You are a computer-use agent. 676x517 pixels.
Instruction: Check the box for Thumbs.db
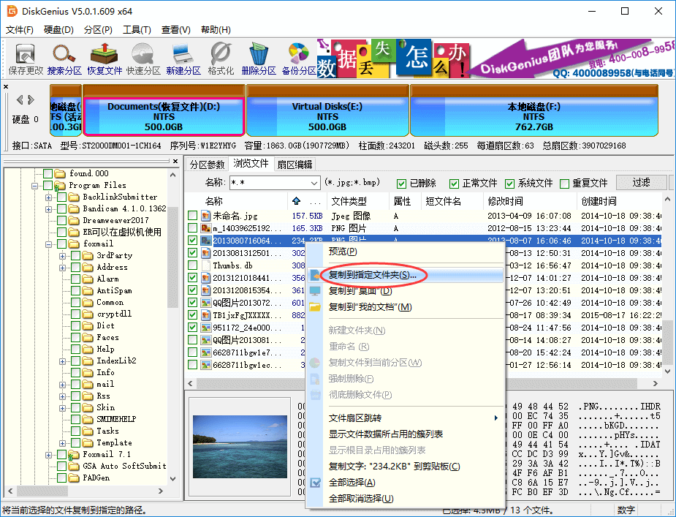pyautogui.click(x=193, y=265)
